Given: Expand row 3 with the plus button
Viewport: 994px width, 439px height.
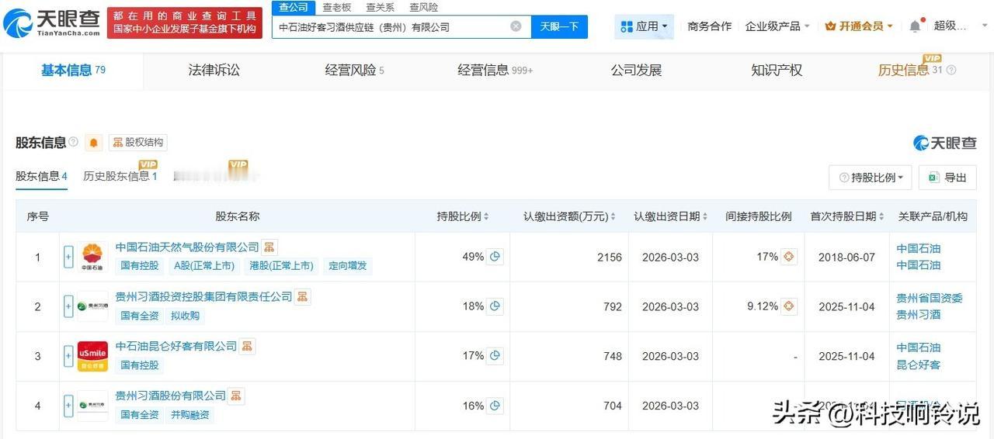Looking at the screenshot, I should coord(68,356).
